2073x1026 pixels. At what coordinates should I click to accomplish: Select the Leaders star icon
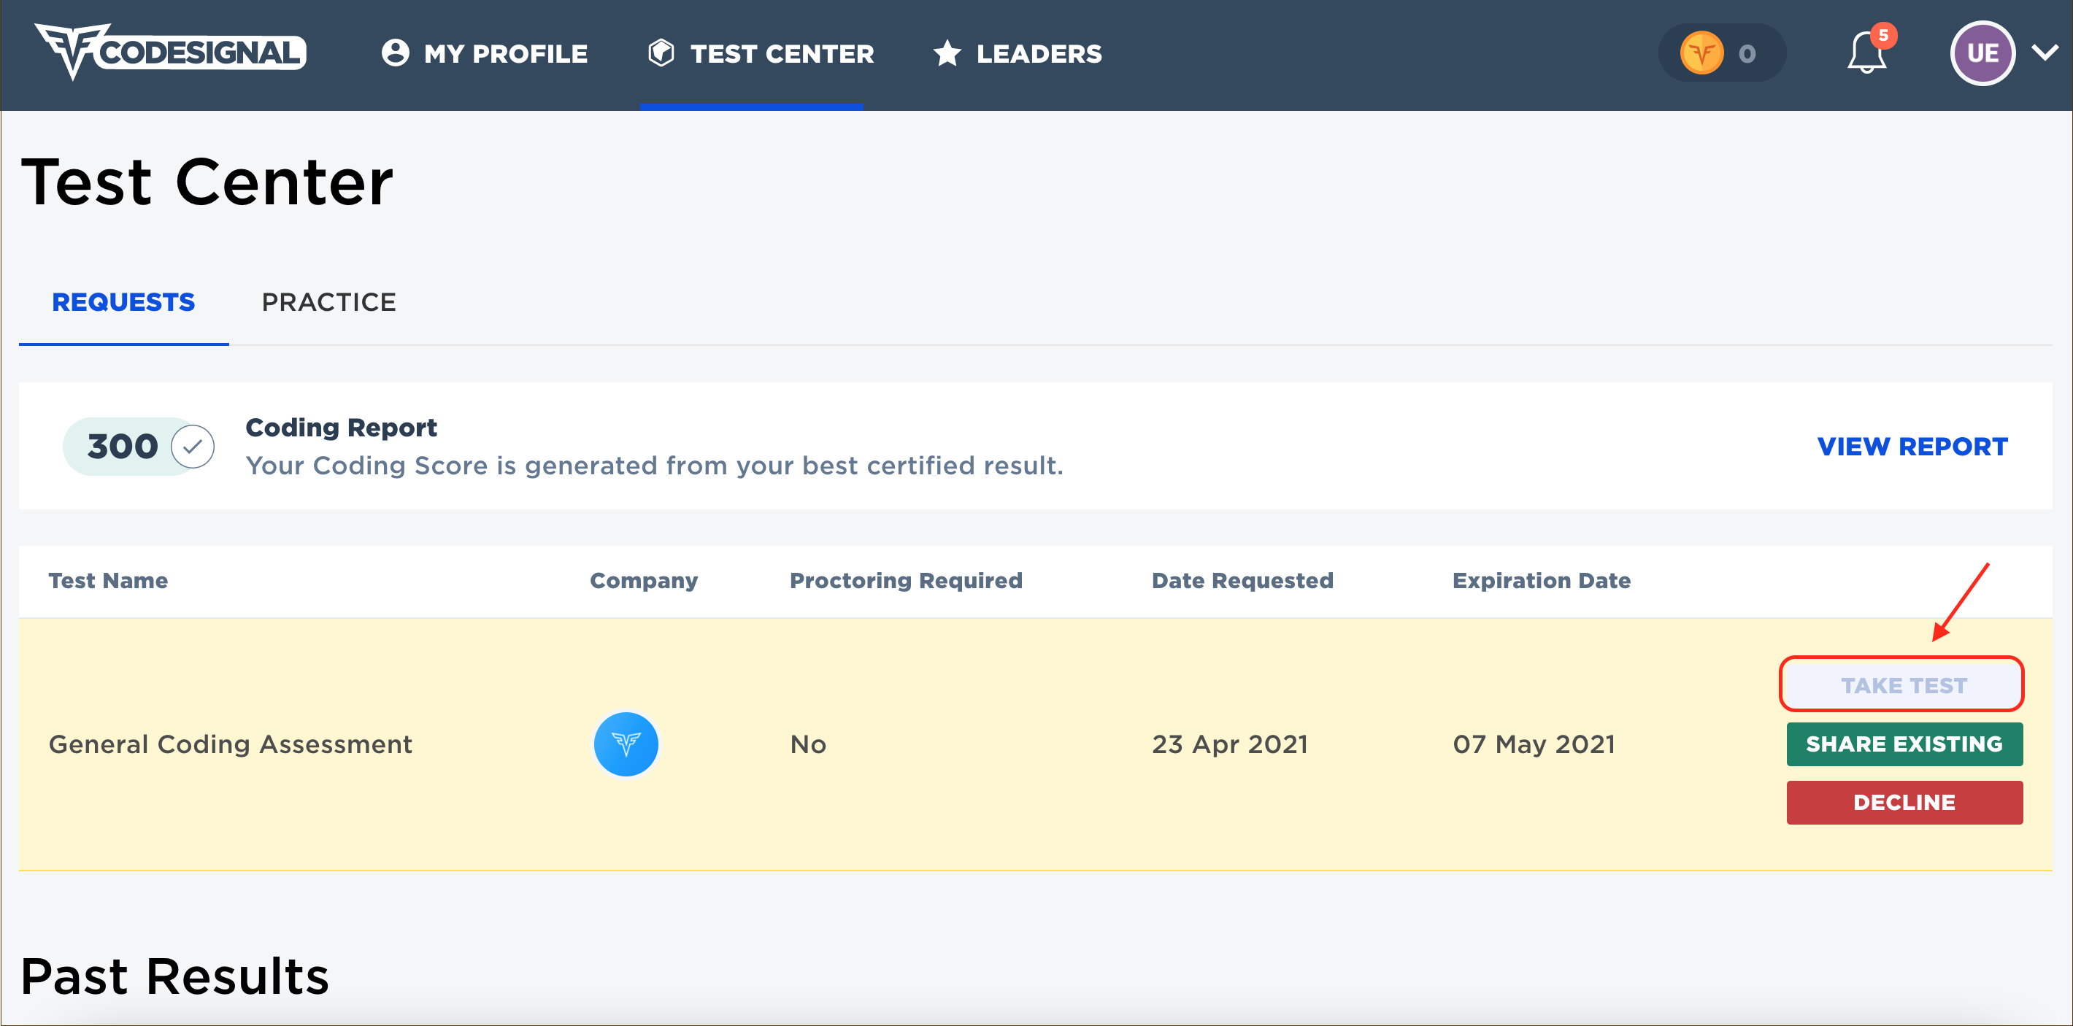coord(947,53)
